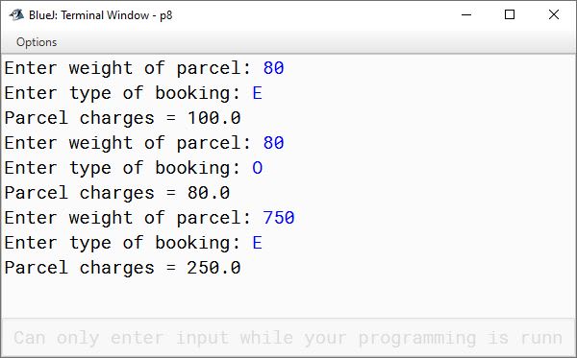Click the "BlueJ: Terminal Window - p8" title text
The height and width of the screenshot is (358, 577).
100,15
